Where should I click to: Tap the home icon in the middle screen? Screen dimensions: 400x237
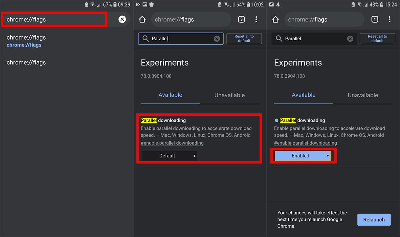point(142,19)
